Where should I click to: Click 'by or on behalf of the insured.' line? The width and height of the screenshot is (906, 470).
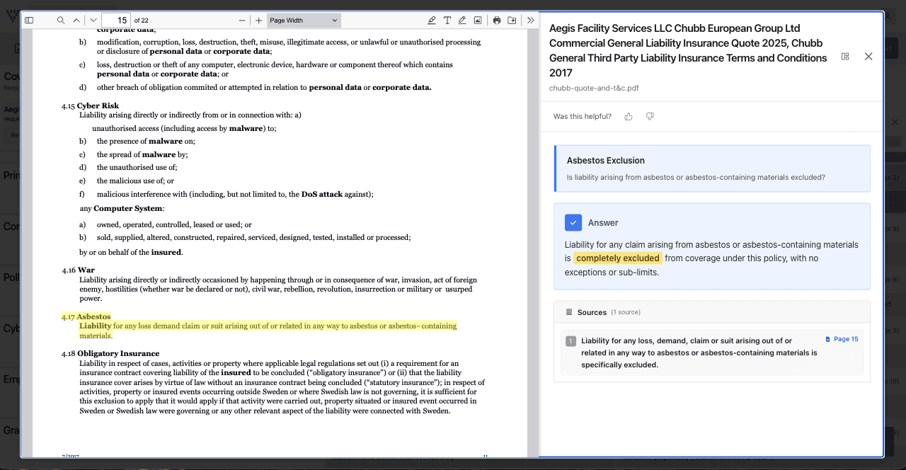point(131,252)
